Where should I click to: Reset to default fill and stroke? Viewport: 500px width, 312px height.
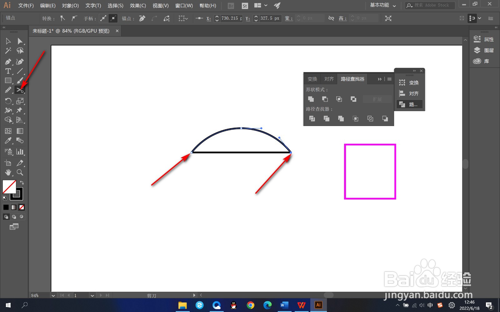click(5, 198)
